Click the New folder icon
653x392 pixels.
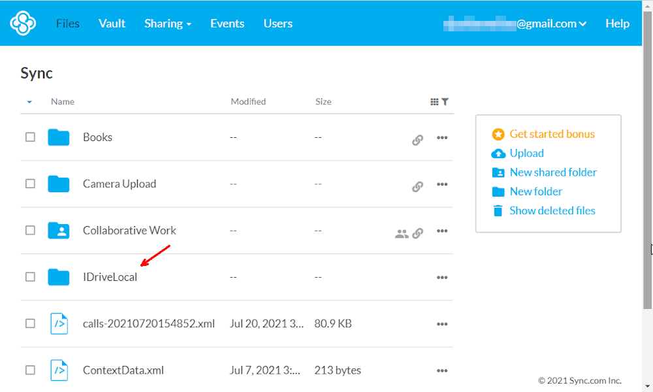(498, 191)
